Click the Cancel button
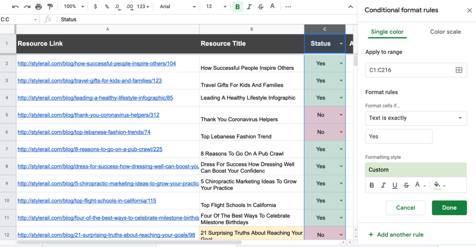Image resolution: width=476 pixels, height=247 pixels. click(x=405, y=208)
